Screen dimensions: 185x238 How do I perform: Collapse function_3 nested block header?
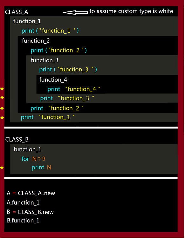pyautogui.click(x=45, y=60)
